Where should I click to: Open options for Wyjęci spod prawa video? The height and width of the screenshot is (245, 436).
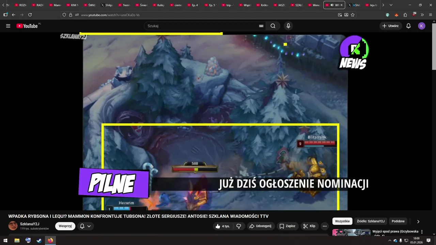(x=422, y=232)
